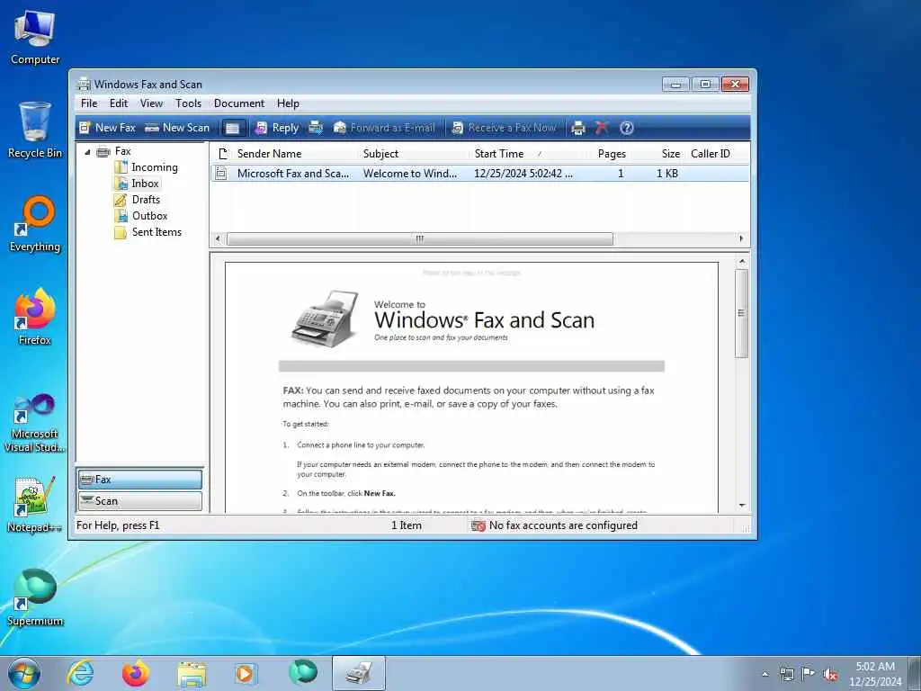Open the Sent Items folder
921x691 pixels.
point(156,232)
